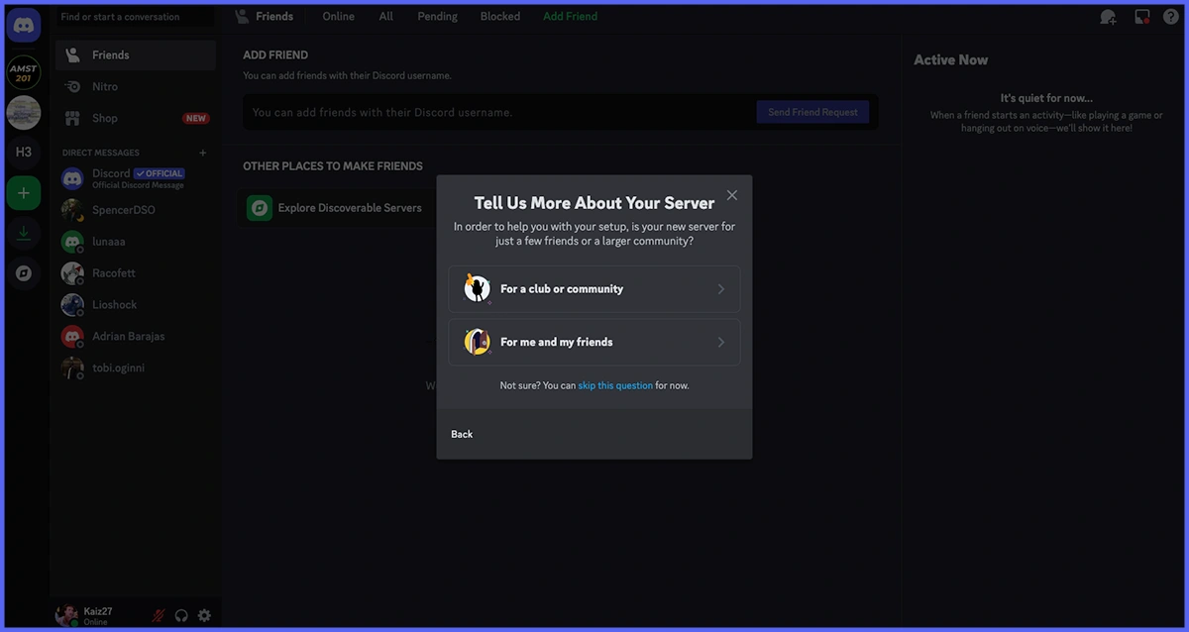Click the green Add a Server button

click(x=24, y=192)
